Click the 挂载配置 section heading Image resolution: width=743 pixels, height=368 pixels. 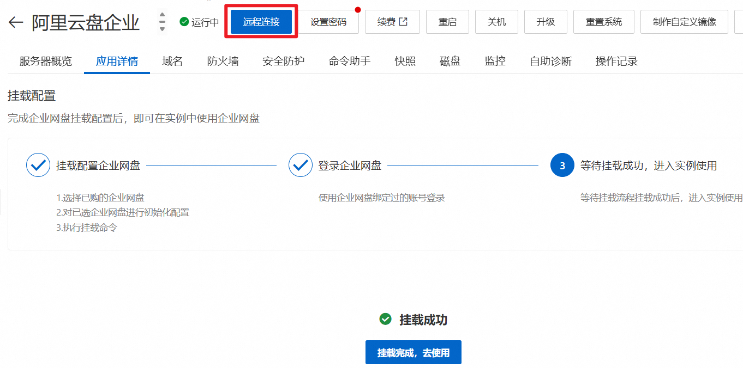[32, 96]
